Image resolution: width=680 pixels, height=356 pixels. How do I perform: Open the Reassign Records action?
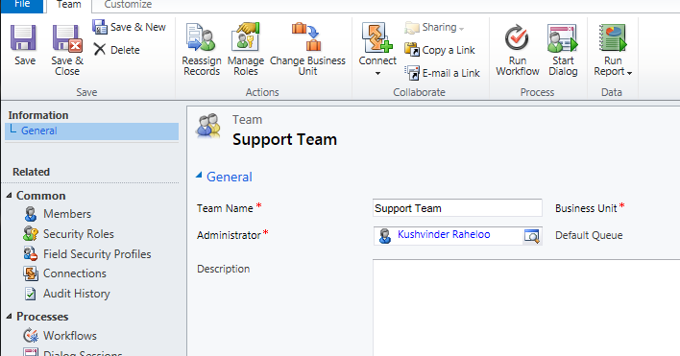pyautogui.click(x=202, y=49)
